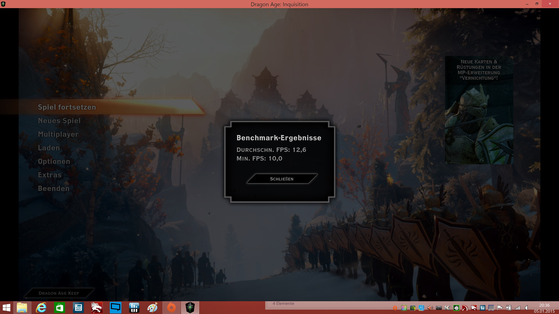This screenshot has width=559, height=314.
Task: Click Beenden to quit the game
Action: (x=54, y=189)
